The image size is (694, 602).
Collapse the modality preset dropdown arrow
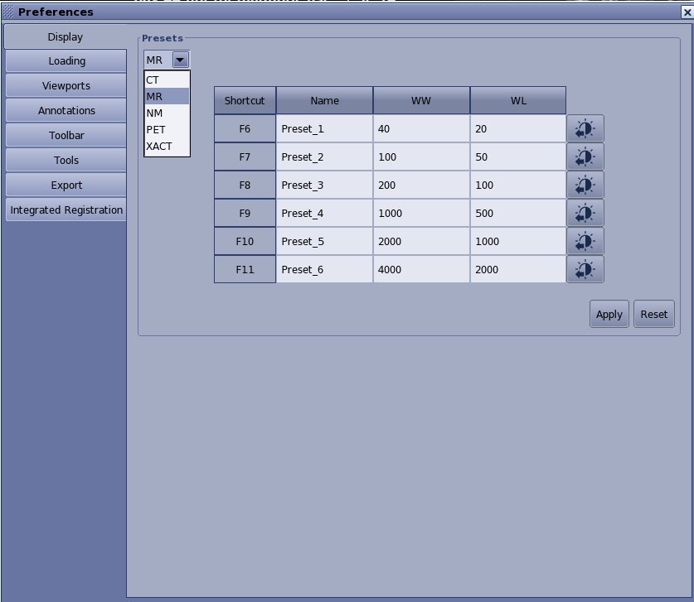pos(180,60)
